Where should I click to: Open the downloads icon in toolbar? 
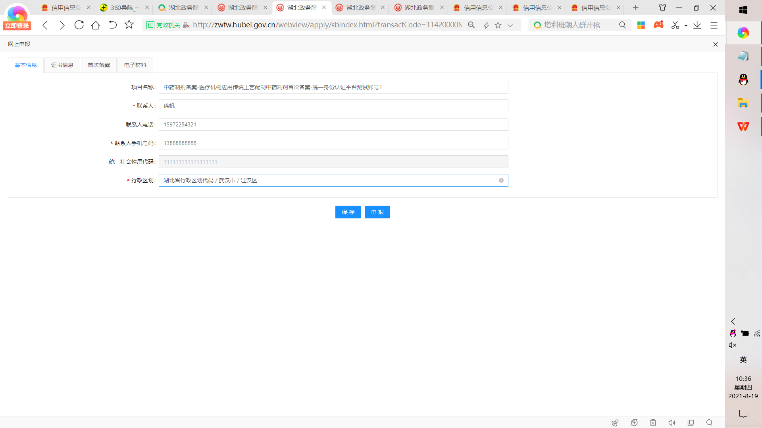click(697, 25)
